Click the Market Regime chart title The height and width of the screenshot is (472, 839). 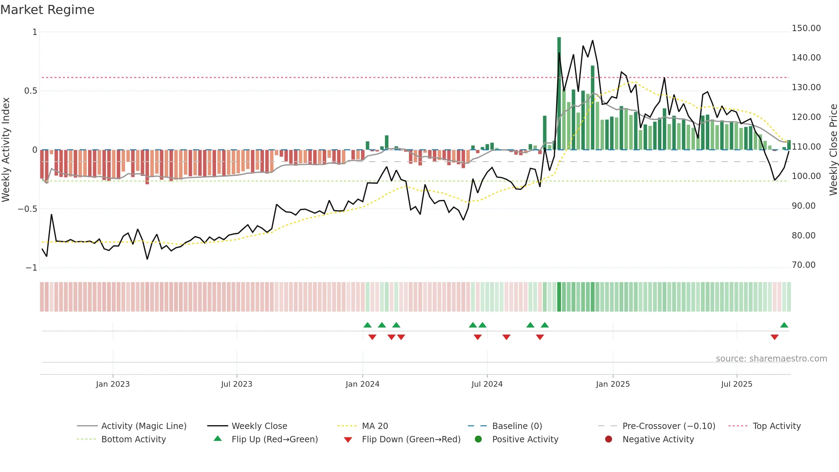pos(48,10)
